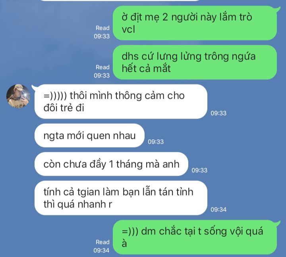Image resolution: width=286 pixels, height=257 pixels.
Task: Tap the 09:34 timestamp under the last Read label
Action: [101, 250]
